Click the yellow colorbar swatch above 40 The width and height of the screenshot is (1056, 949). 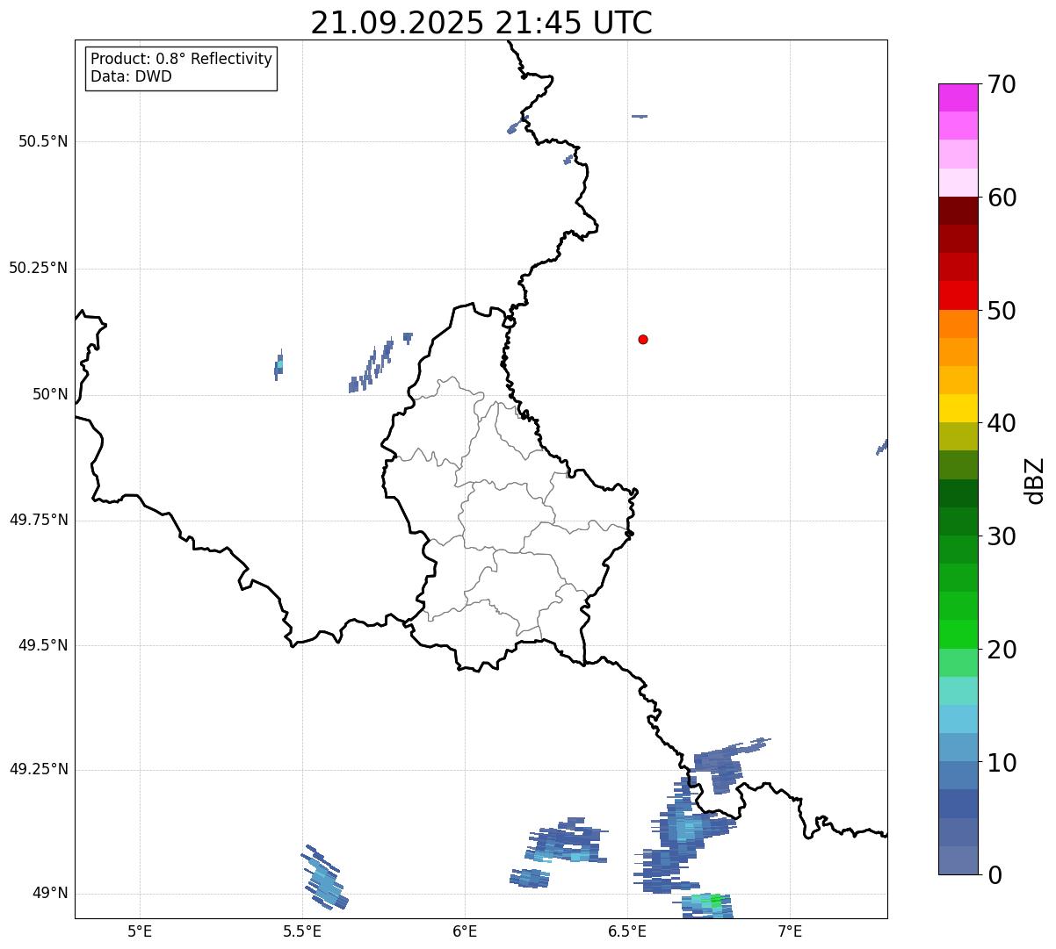[x=958, y=409]
